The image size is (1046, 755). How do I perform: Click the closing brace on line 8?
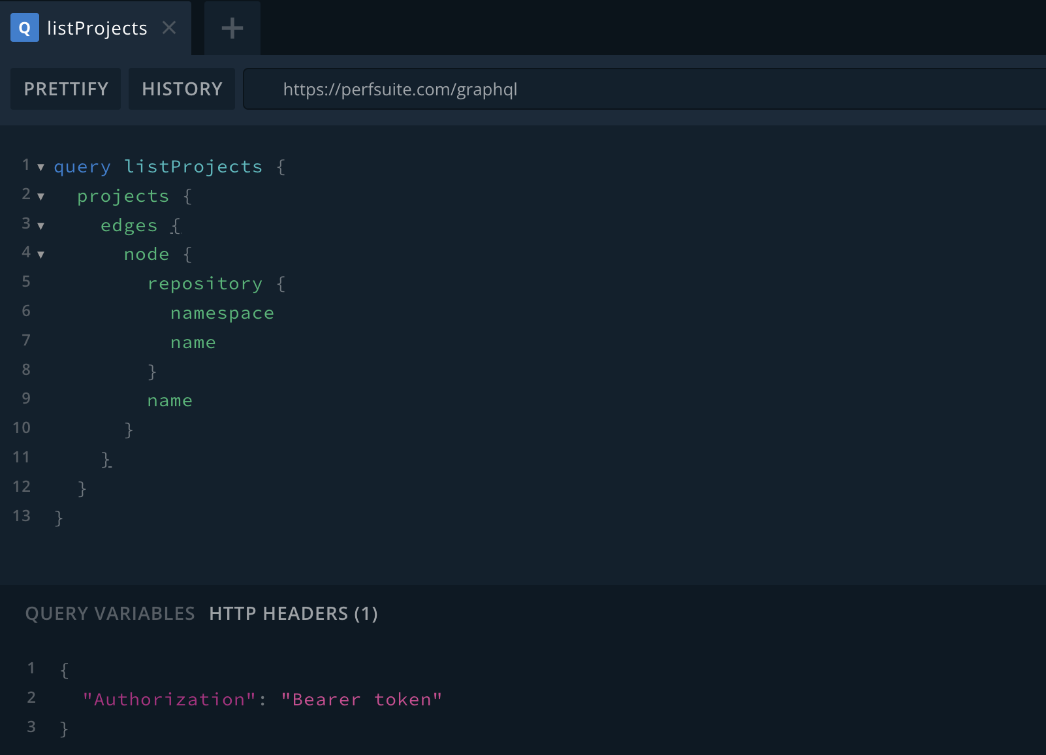[152, 372]
